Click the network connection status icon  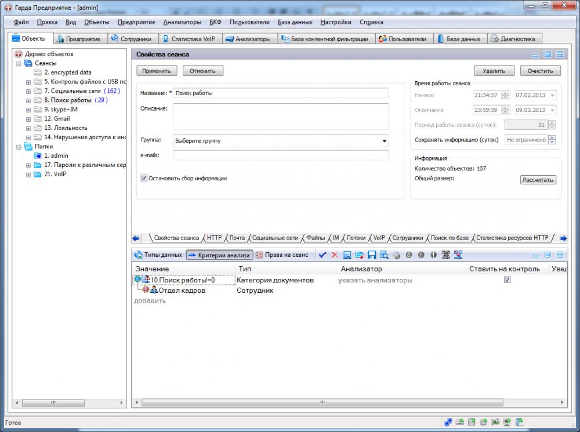tap(448, 422)
